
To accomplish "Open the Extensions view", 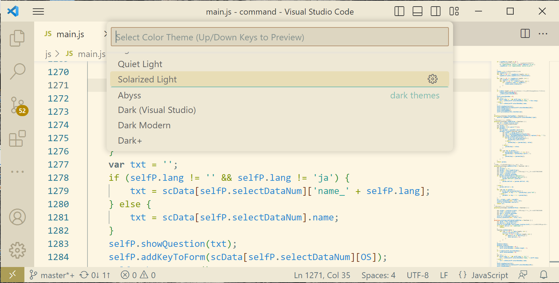I will click(17, 138).
